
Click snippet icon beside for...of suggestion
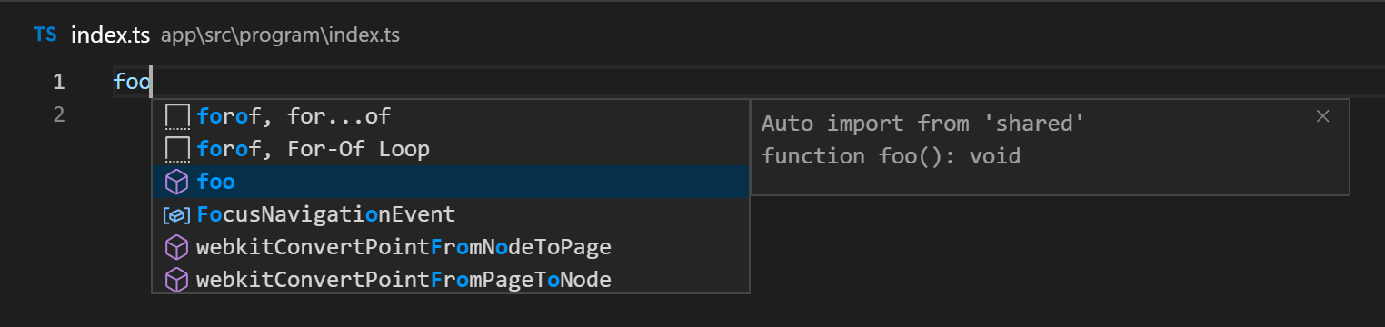(176, 116)
